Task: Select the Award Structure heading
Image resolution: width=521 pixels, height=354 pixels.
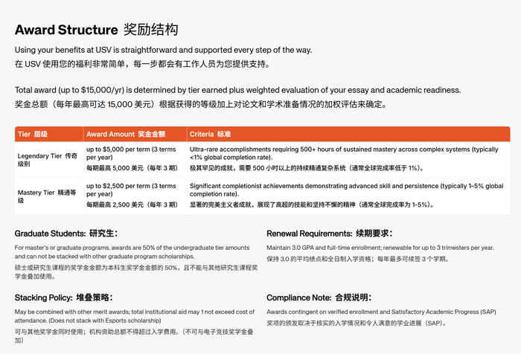Action: tap(96, 30)
